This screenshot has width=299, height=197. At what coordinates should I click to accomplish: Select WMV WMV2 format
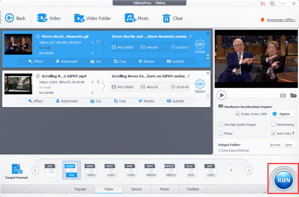click(x=91, y=170)
